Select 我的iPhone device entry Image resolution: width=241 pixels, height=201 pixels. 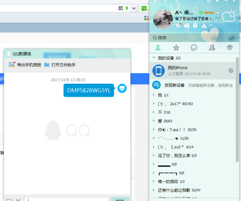(192, 71)
